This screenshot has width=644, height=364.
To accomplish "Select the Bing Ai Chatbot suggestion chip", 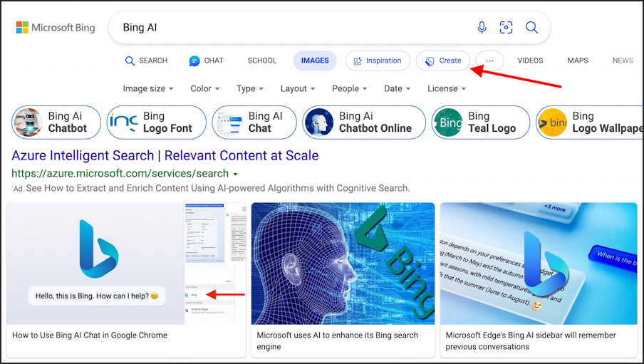I will [x=56, y=123].
